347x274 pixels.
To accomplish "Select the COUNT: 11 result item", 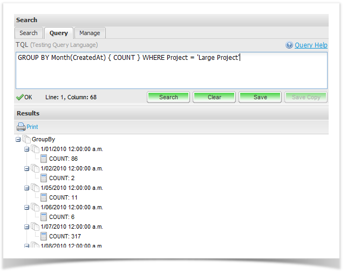I will (63, 197).
